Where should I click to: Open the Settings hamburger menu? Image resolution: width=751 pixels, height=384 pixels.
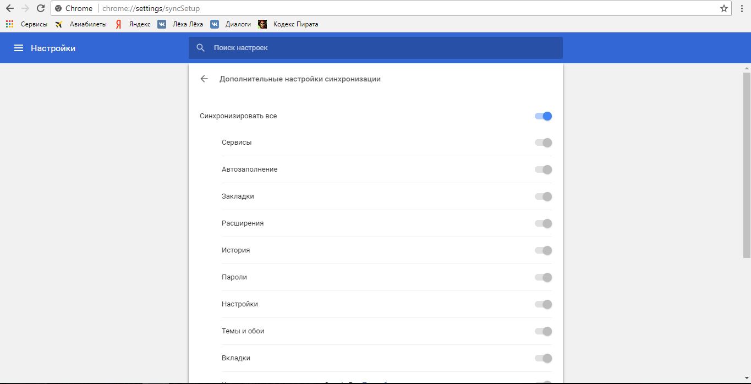(x=19, y=48)
